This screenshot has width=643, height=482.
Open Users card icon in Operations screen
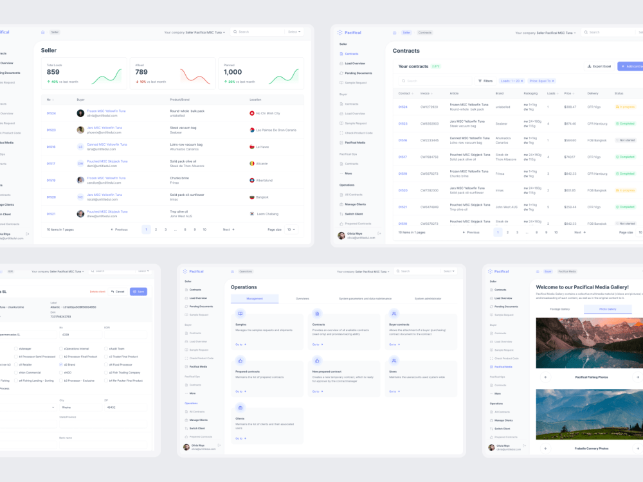click(394, 361)
